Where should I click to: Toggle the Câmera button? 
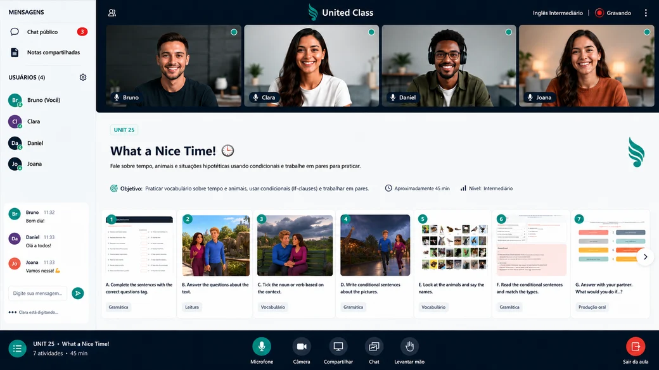pos(302,347)
